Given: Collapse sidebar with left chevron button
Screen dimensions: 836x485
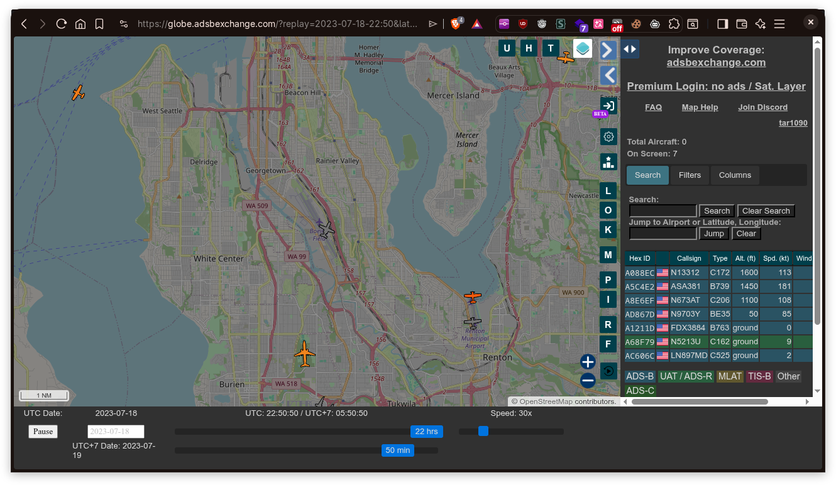Looking at the screenshot, I should click(x=608, y=76).
